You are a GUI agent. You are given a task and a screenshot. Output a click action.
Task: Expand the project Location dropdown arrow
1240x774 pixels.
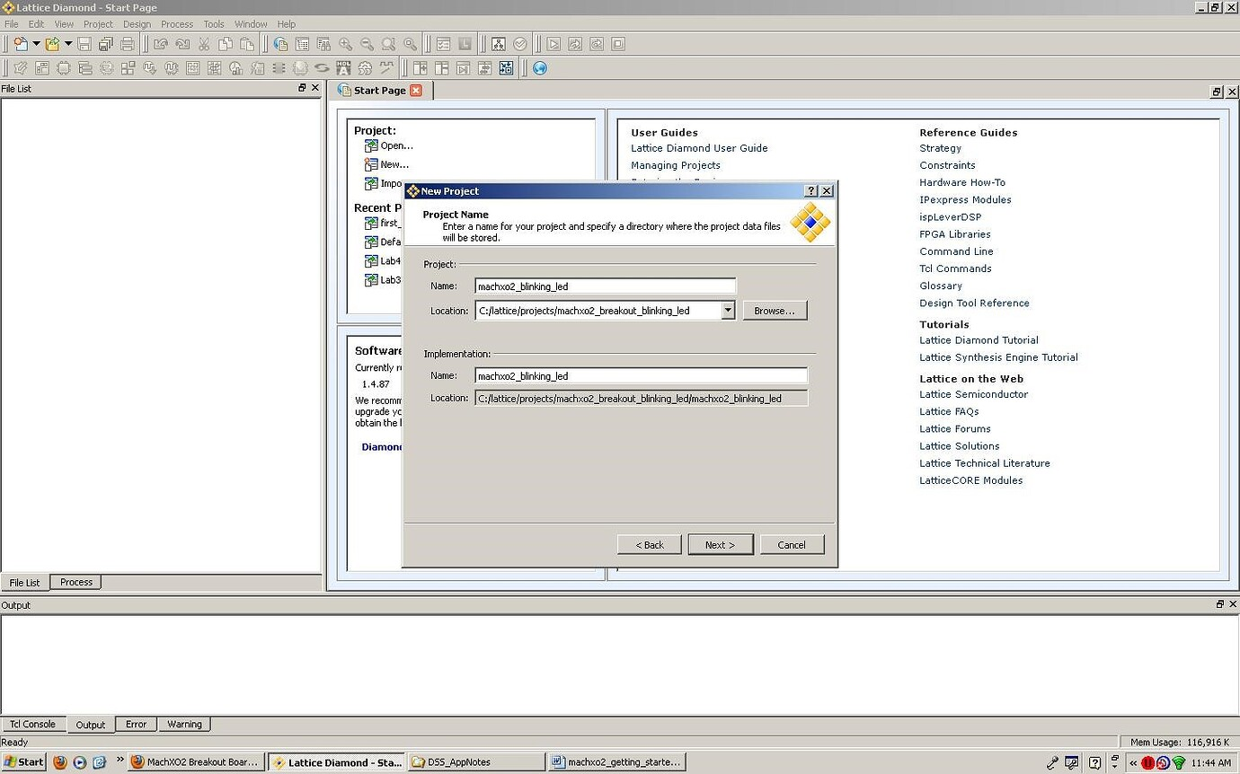coord(728,311)
